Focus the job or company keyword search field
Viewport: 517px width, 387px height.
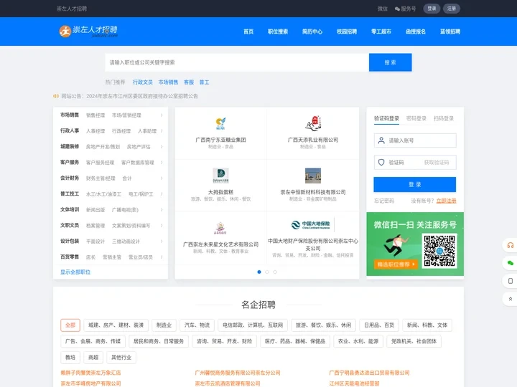coord(237,62)
